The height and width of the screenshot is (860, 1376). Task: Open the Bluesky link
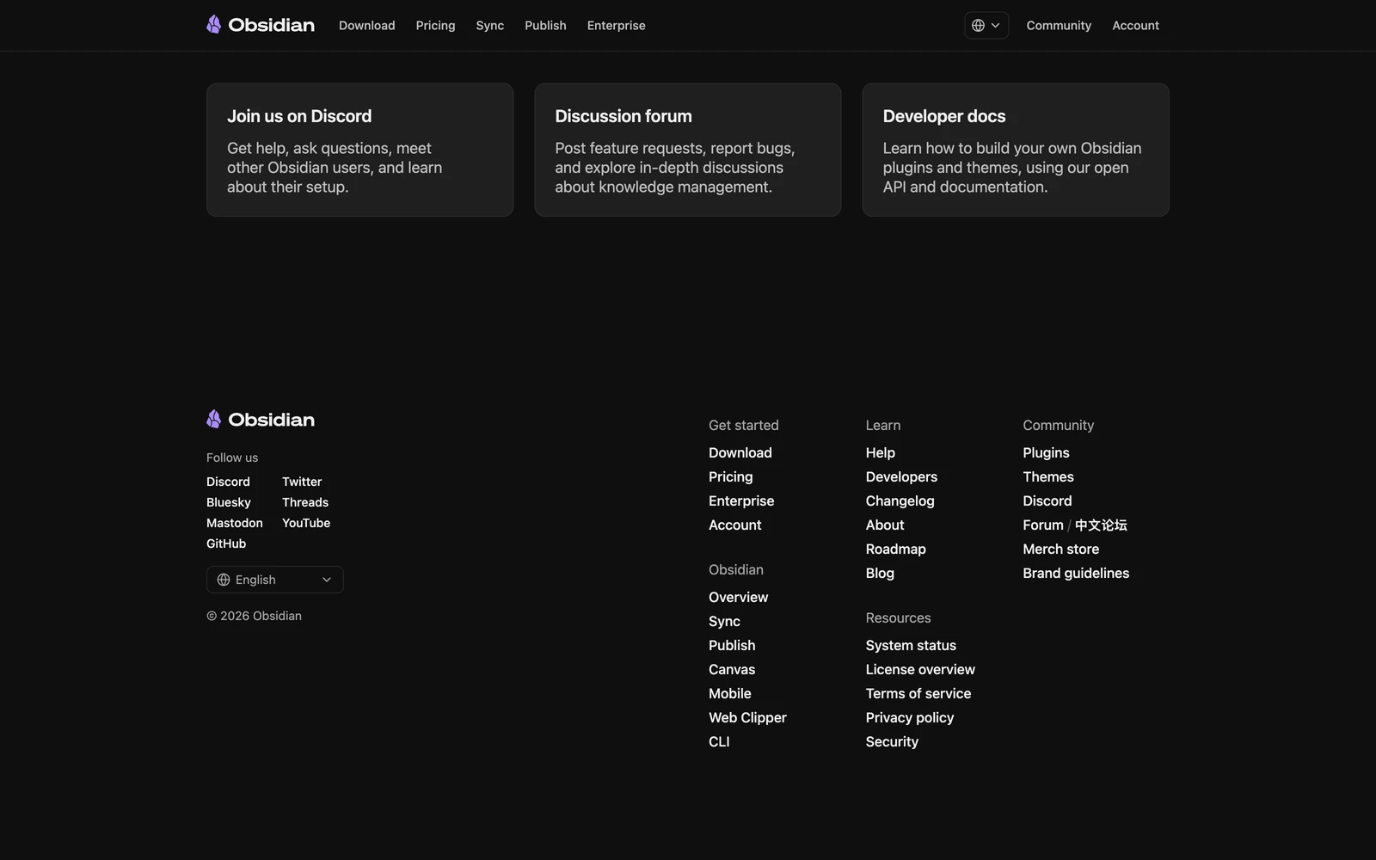click(x=229, y=502)
